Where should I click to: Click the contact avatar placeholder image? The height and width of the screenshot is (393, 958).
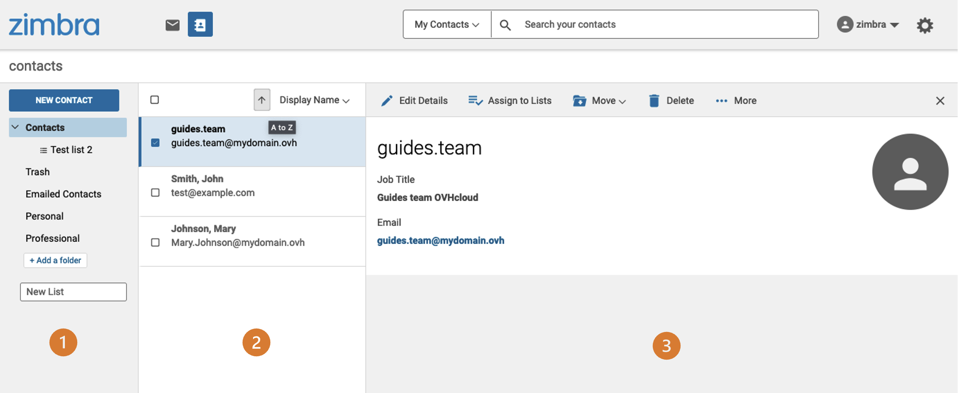coord(910,171)
